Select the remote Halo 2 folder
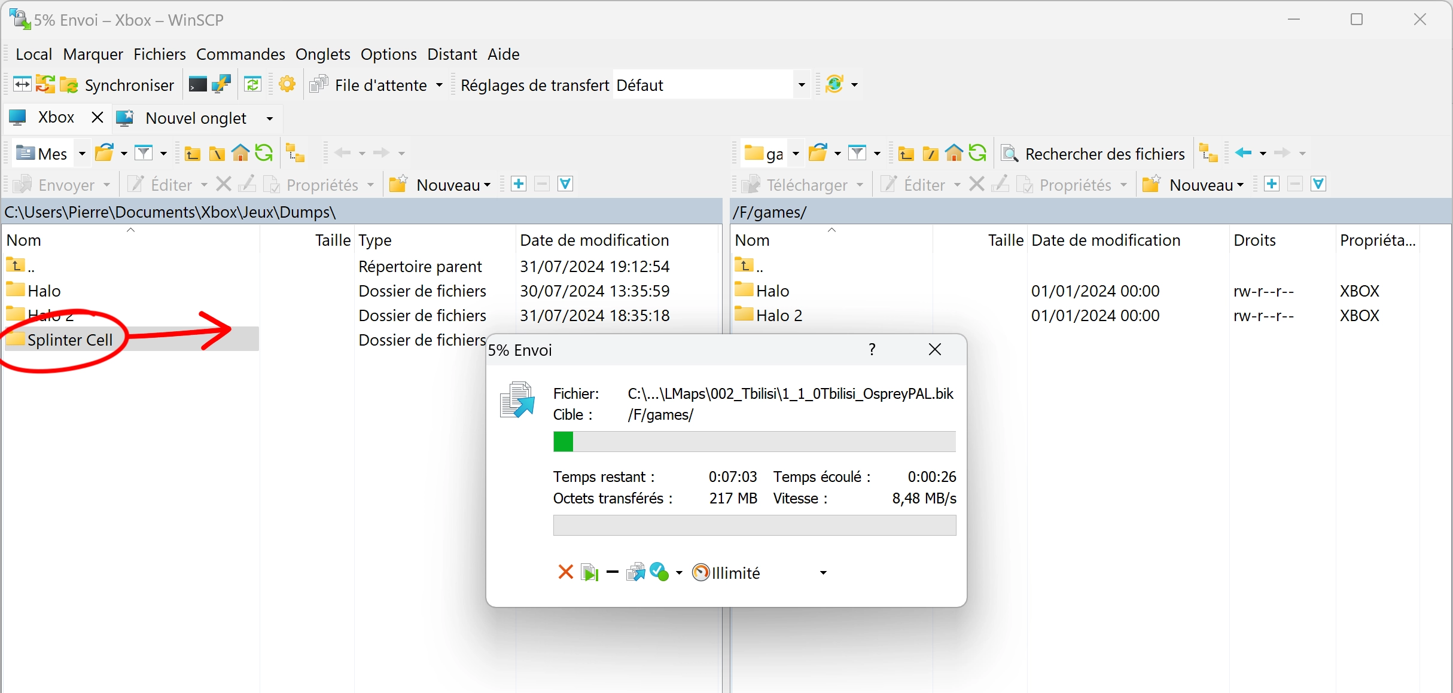Image resolution: width=1453 pixels, height=693 pixels. (x=779, y=315)
